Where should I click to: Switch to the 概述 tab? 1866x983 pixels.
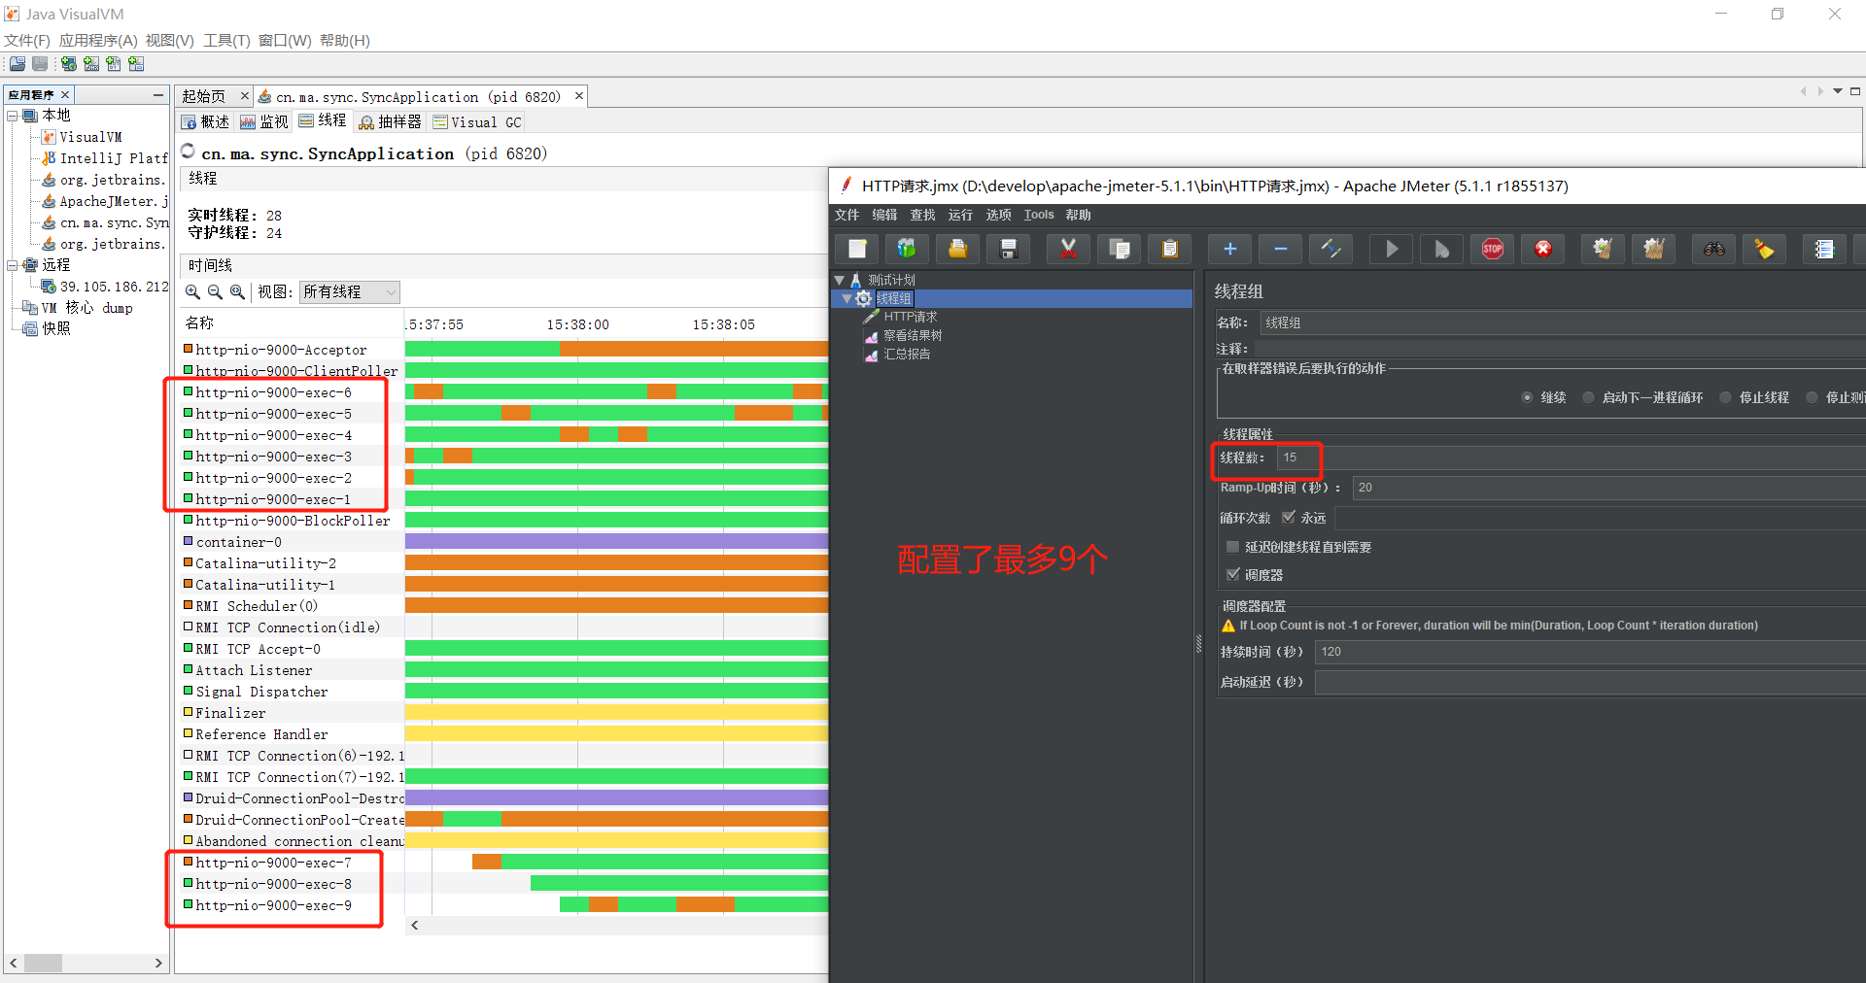tap(205, 121)
